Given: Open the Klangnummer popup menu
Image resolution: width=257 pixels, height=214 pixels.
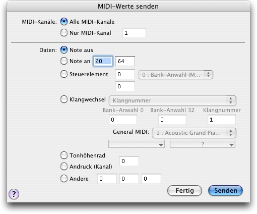Looking at the screenshot, I should click(x=172, y=100).
